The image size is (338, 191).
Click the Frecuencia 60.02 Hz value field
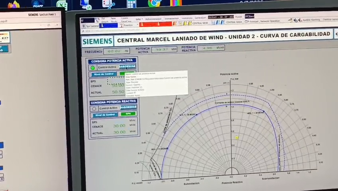click(117, 51)
